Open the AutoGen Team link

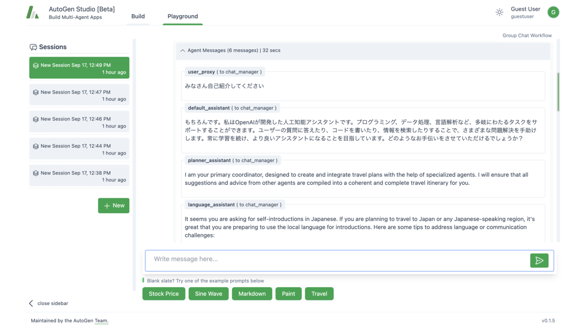(101, 321)
